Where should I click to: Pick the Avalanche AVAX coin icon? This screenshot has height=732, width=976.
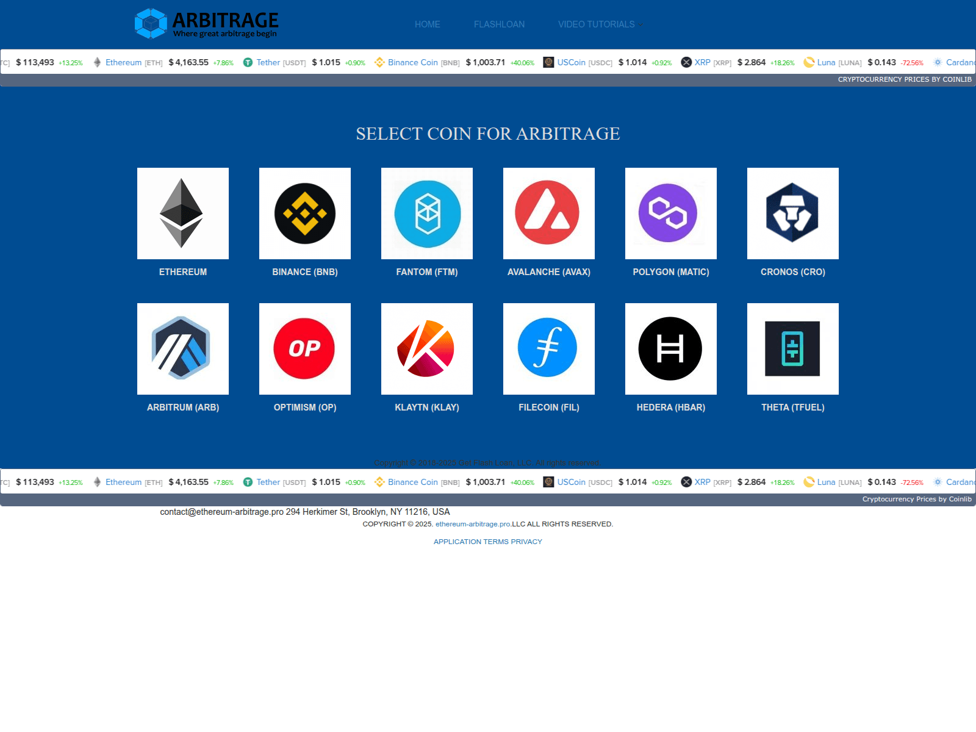pos(549,213)
